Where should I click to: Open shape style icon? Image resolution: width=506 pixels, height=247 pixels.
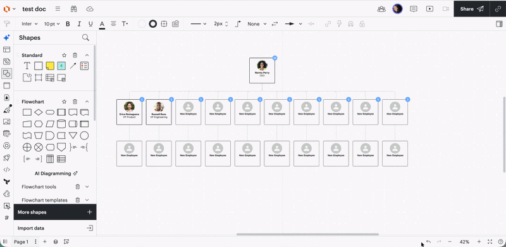click(175, 24)
